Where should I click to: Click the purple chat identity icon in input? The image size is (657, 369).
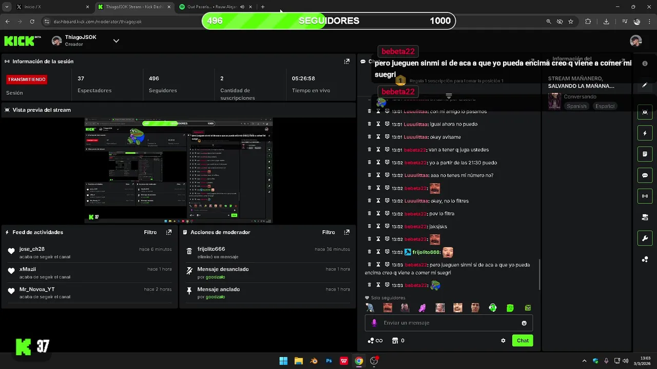[374, 323]
